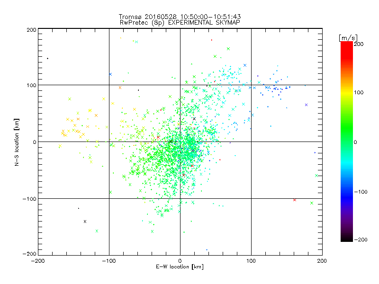The height and width of the screenshot is (284, 379).
Task: Click the black X marker in lower left quadrant
Action: (x=85, y=222)
